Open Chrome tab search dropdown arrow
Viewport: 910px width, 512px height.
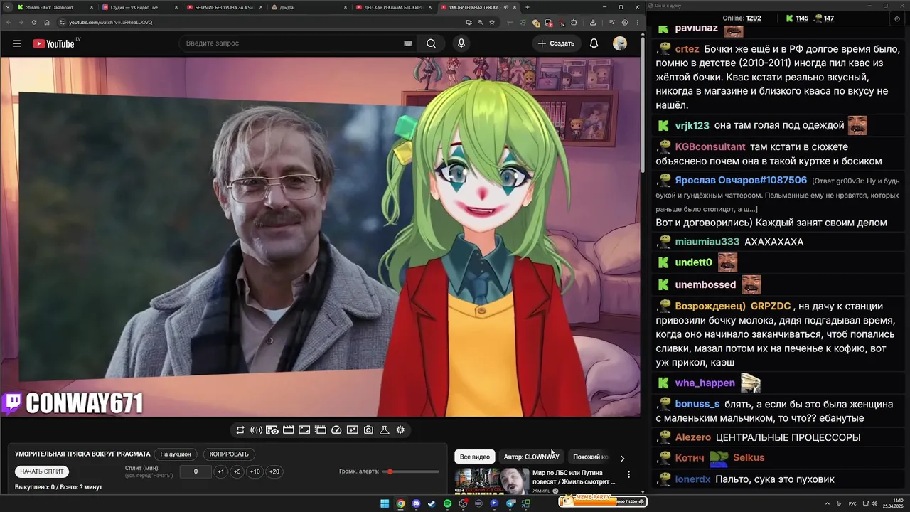(8, 7)
